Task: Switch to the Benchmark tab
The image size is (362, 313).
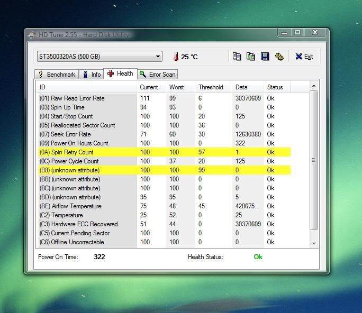Action: [x=57, y=75]
